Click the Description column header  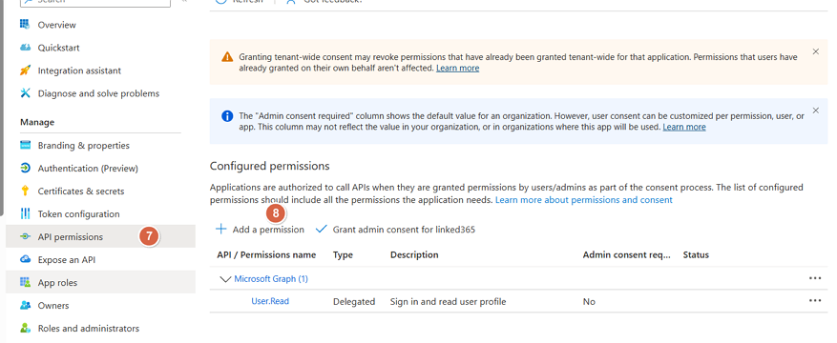(x=414, y=255)
